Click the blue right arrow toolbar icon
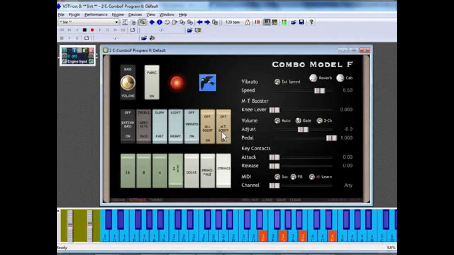 207,22
